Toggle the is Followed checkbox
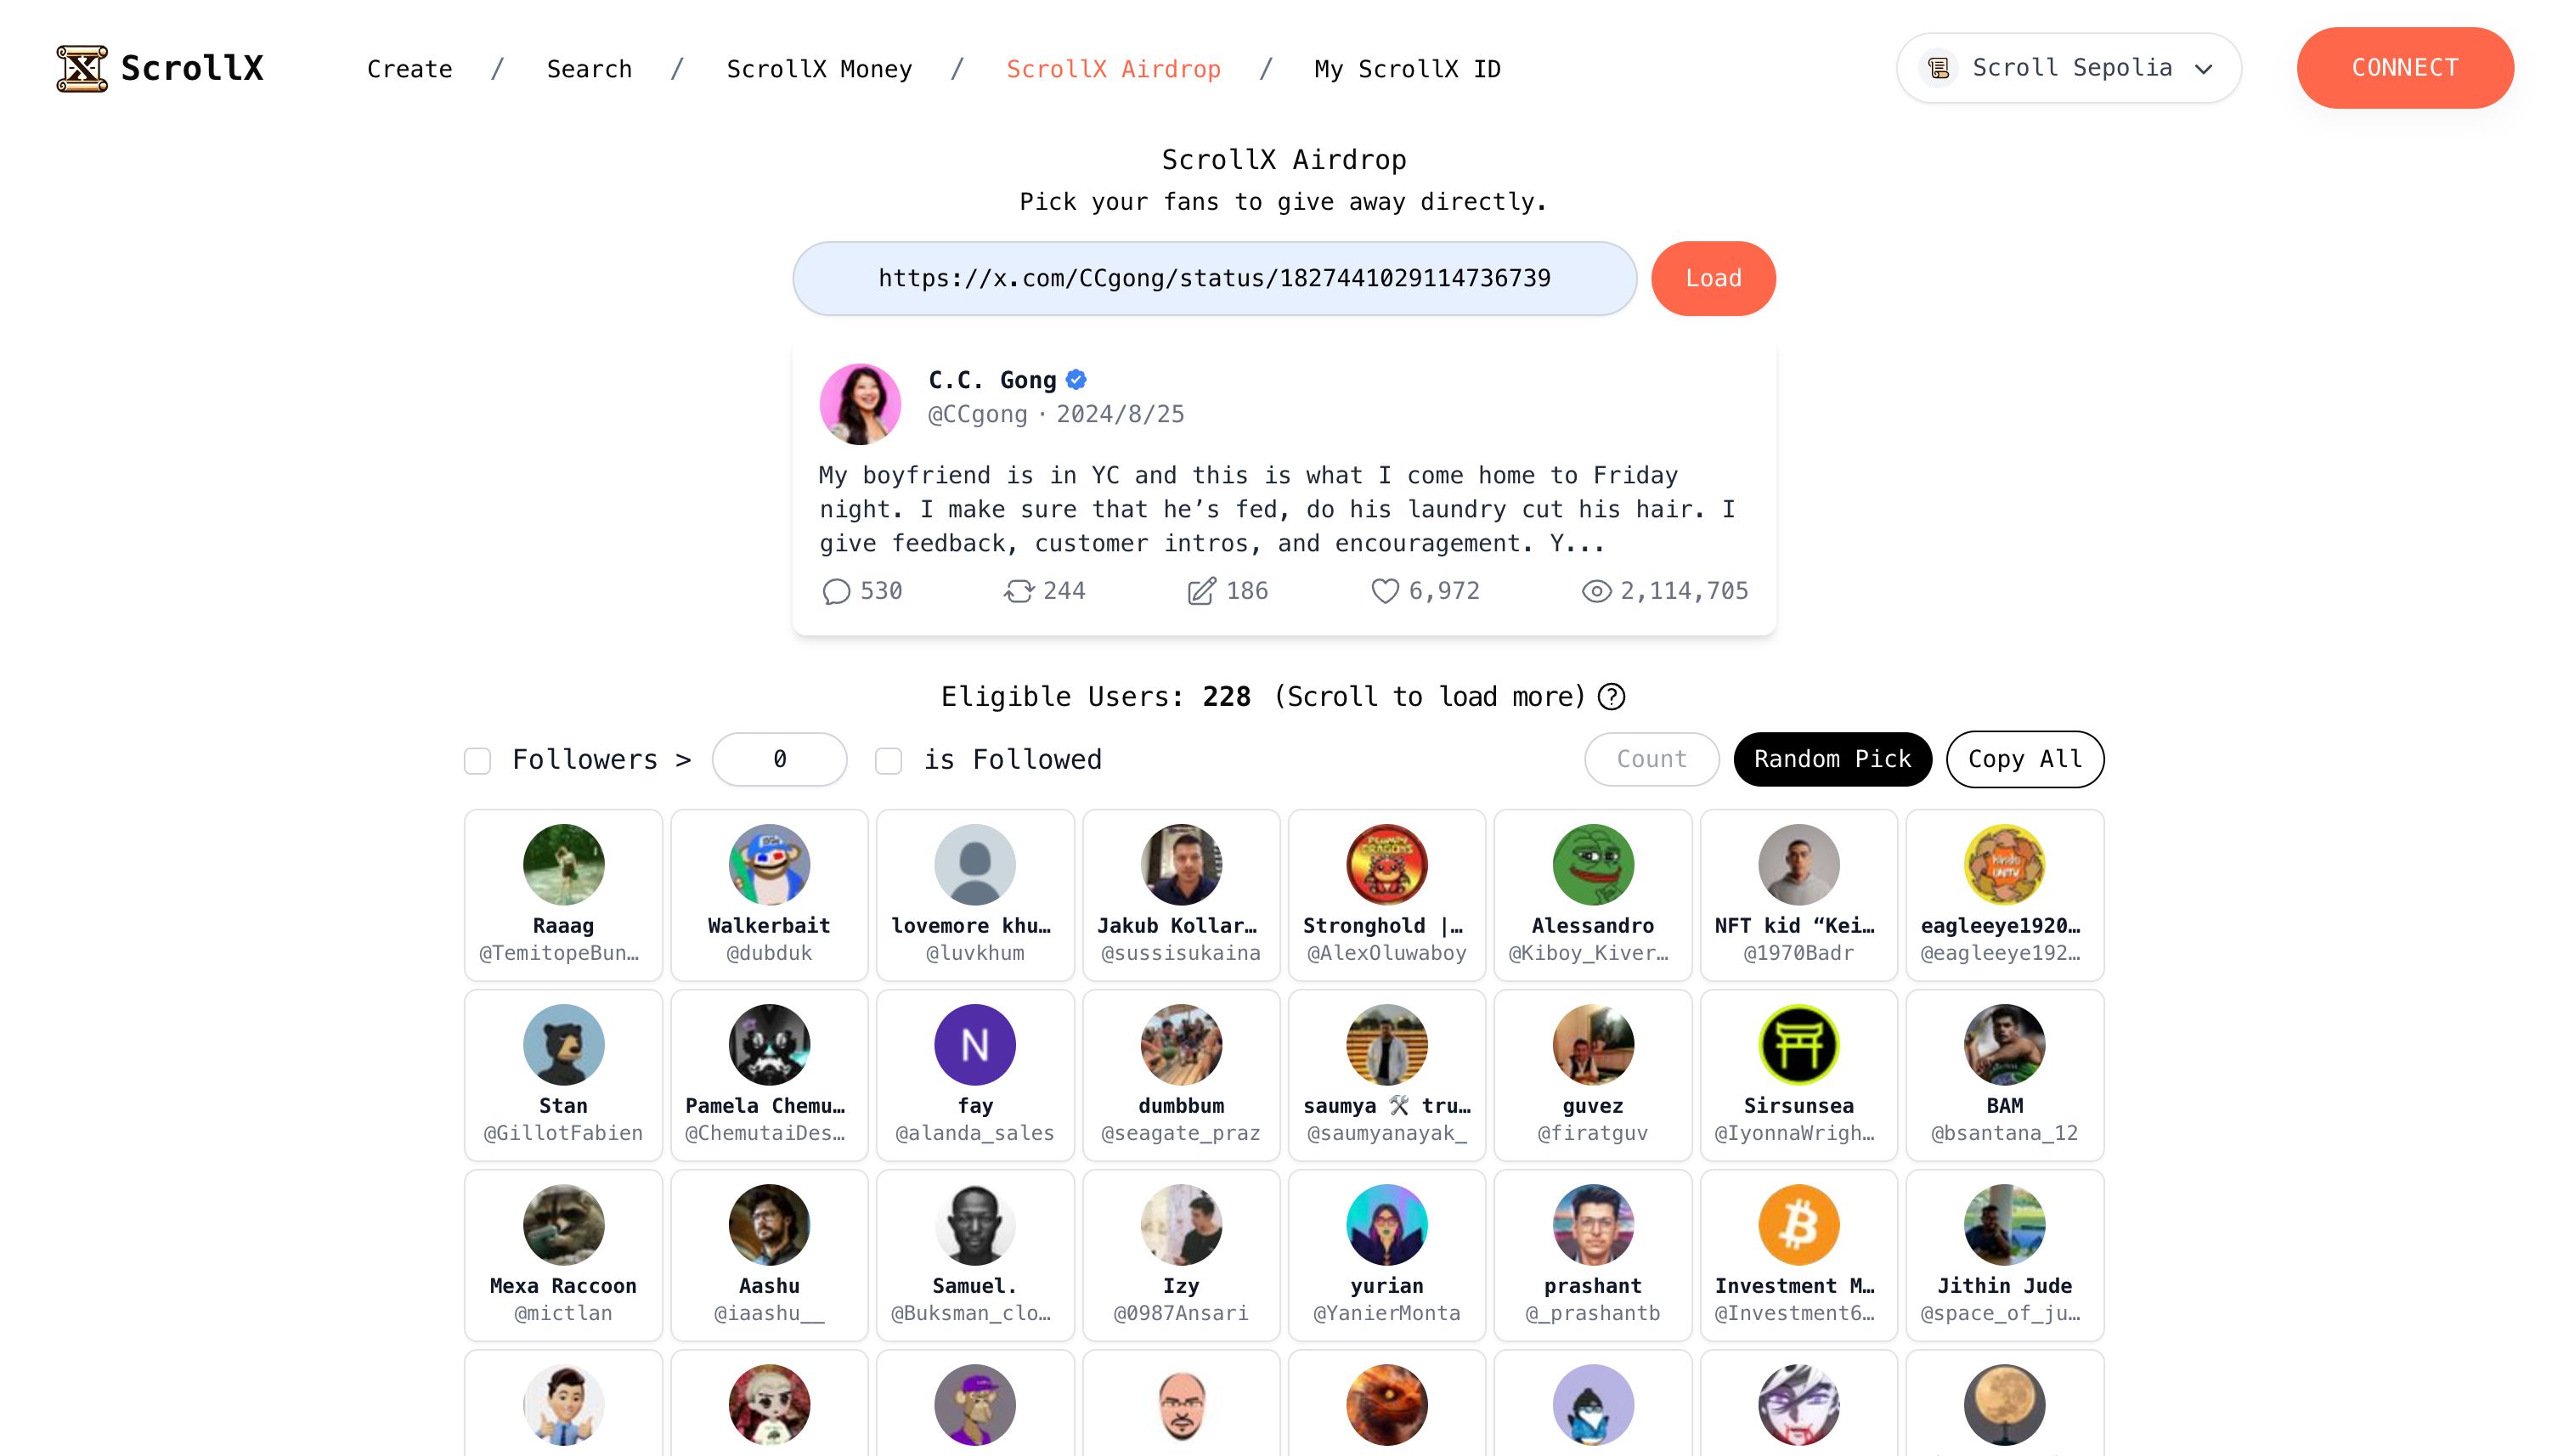 click(891, 759)
